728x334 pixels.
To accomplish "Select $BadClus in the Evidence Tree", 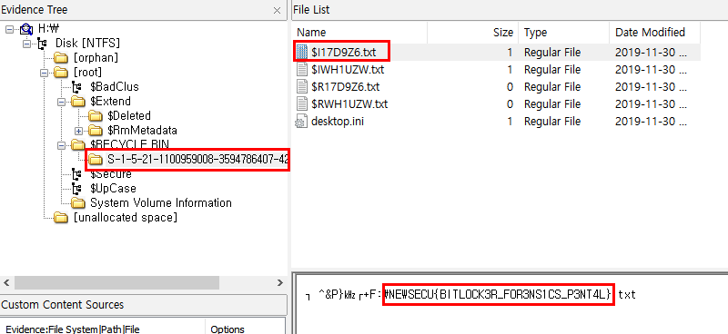I will point(115,87).
